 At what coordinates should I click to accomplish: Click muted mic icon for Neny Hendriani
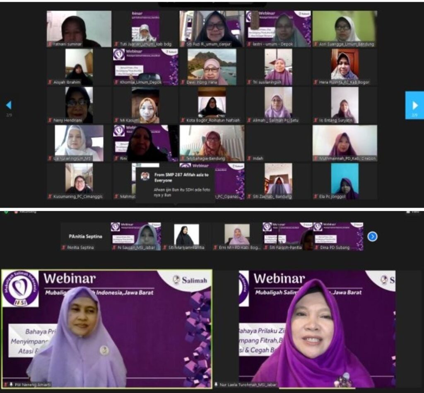click(x=50, y=120)
